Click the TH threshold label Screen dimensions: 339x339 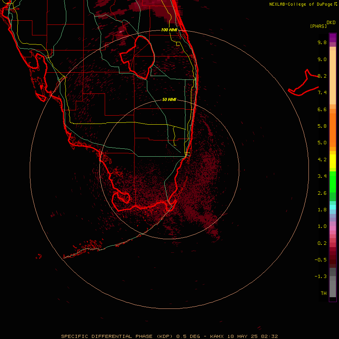point(324,293)
